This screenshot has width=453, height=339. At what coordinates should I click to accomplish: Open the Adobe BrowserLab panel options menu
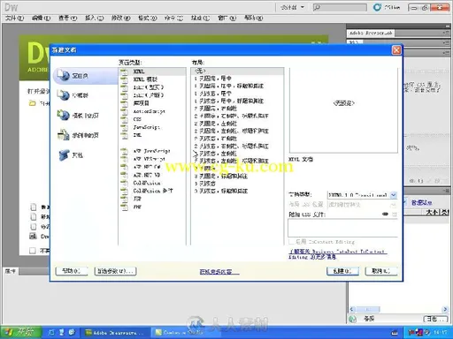(x=446, y=33)
